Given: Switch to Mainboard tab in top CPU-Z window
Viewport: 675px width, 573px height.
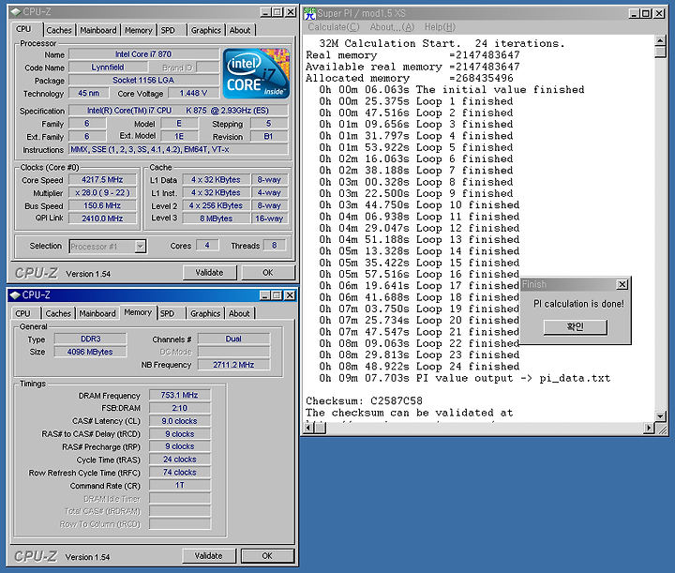Looking at the screenshot, I should [98, 30].
